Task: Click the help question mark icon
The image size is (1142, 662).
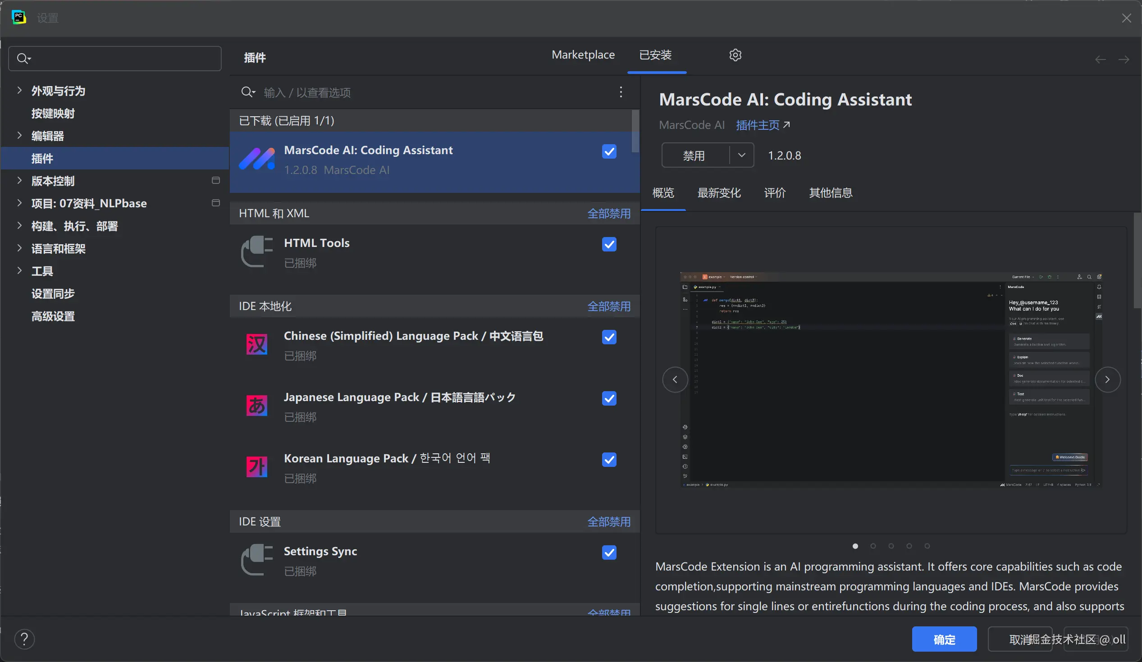Action: [24, 639]
